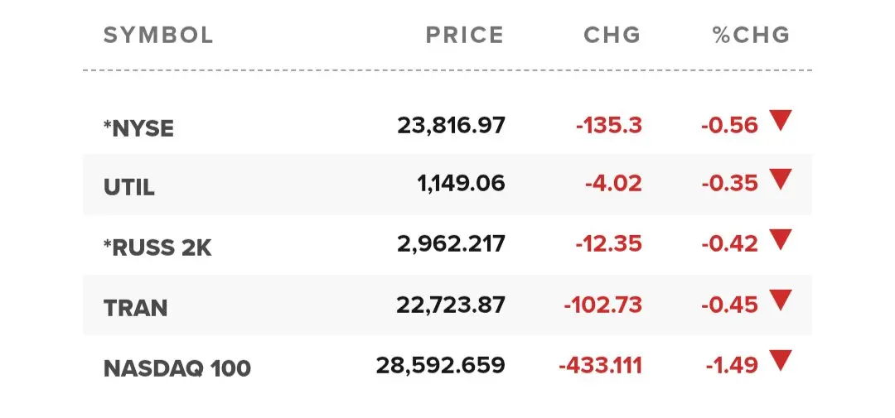
Task: Sort by the %CHG column header
Action: pos(752,36)
